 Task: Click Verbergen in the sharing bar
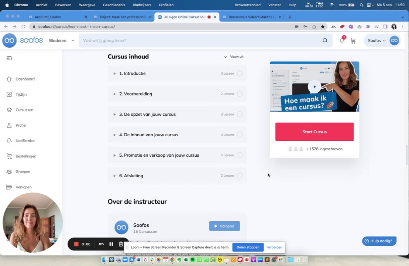[274, 247]
